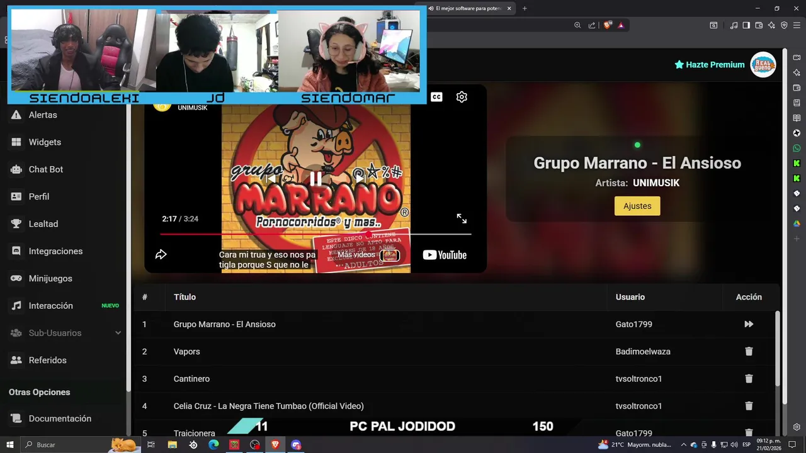The width and height of the screenshot is (806, 453).
Task: Delete the Vapors song from queue
Action: 749,352
